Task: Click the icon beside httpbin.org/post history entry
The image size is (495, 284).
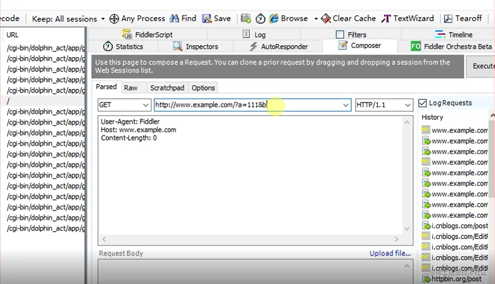Action: [x=426, y=279]
